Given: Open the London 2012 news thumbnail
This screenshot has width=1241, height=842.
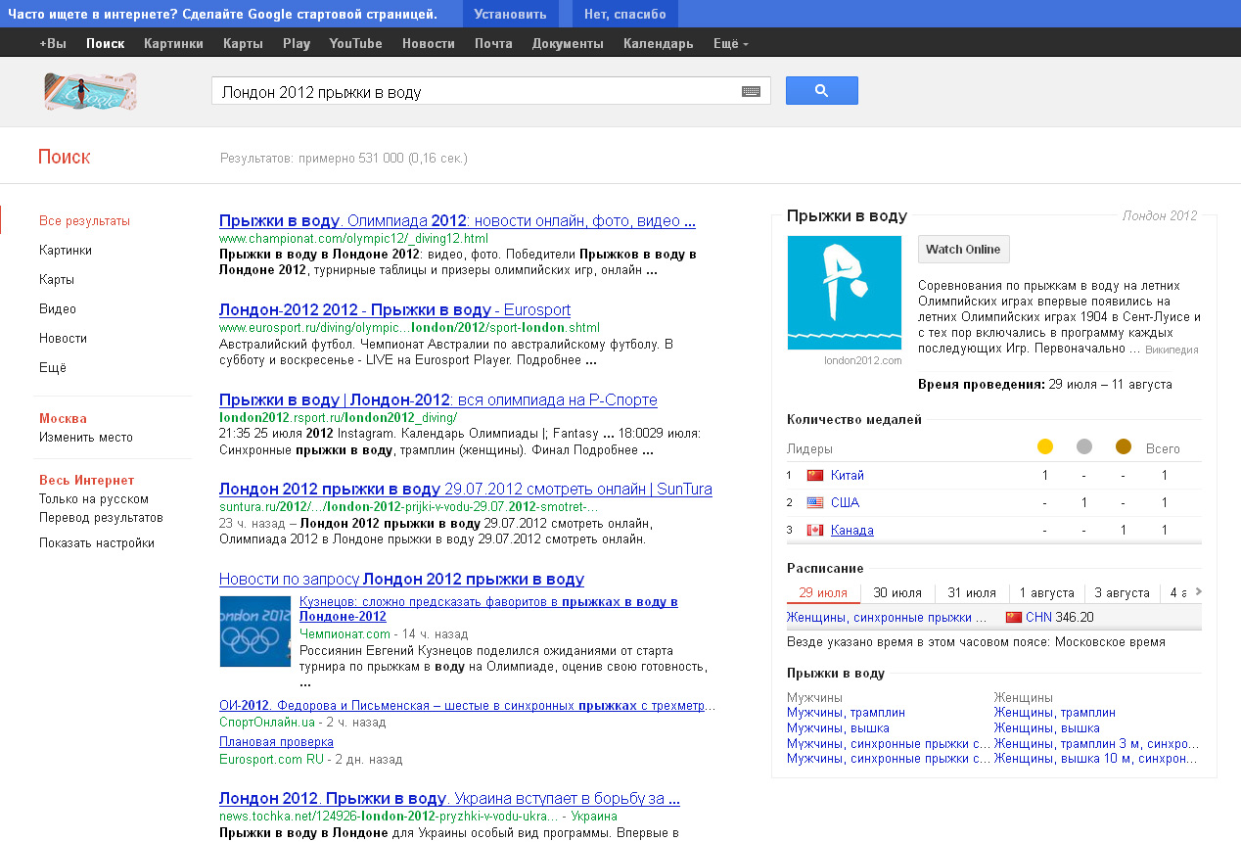Looking at the screenshot, I should pos(255,631).
